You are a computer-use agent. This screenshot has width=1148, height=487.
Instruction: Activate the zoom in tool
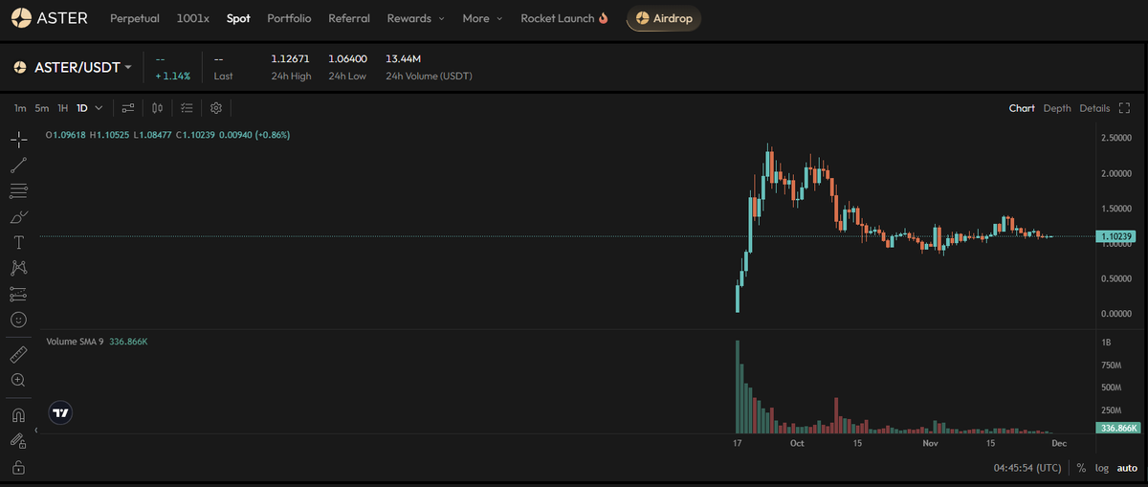[x=18, y=381]
